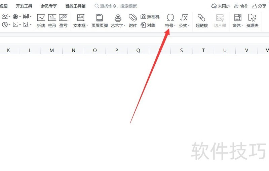Click the line chart icon
Viewport: 269px width, 171px height.
pos(5,16)
